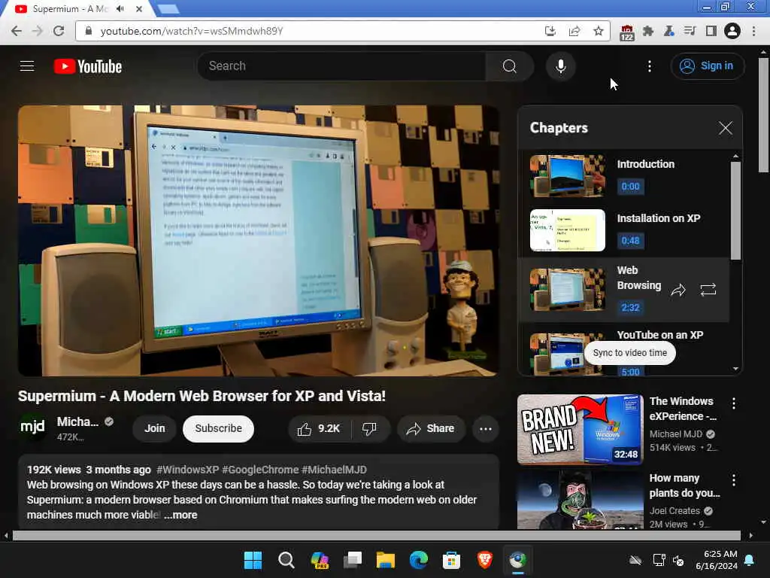Loop the Web Browsing chapter
Image resolution: width=770 pixels, height=578 pixels.
(708, 290)
